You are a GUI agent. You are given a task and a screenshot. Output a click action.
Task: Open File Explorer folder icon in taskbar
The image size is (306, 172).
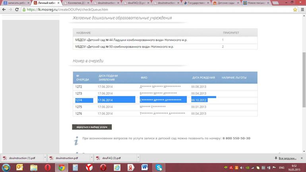33,167
